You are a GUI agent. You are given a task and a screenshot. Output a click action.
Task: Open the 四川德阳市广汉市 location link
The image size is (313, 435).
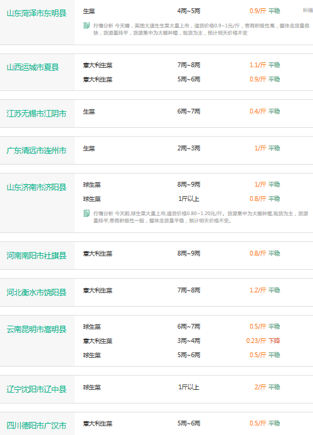point(37,425)
